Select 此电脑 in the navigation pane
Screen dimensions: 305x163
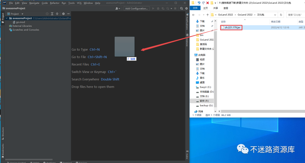click(202, 55)
